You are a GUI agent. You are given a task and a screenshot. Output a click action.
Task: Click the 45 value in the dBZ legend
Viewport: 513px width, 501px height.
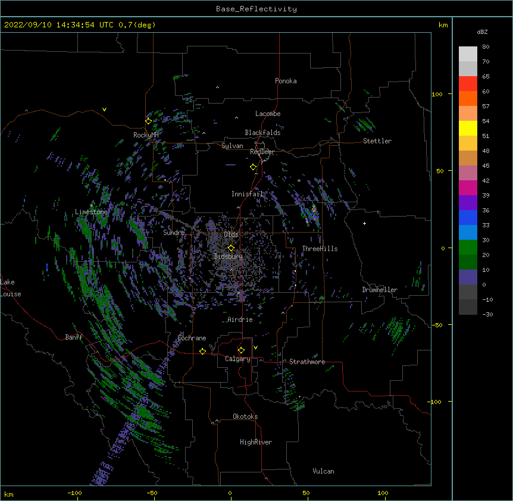click(x=486, y=166)
